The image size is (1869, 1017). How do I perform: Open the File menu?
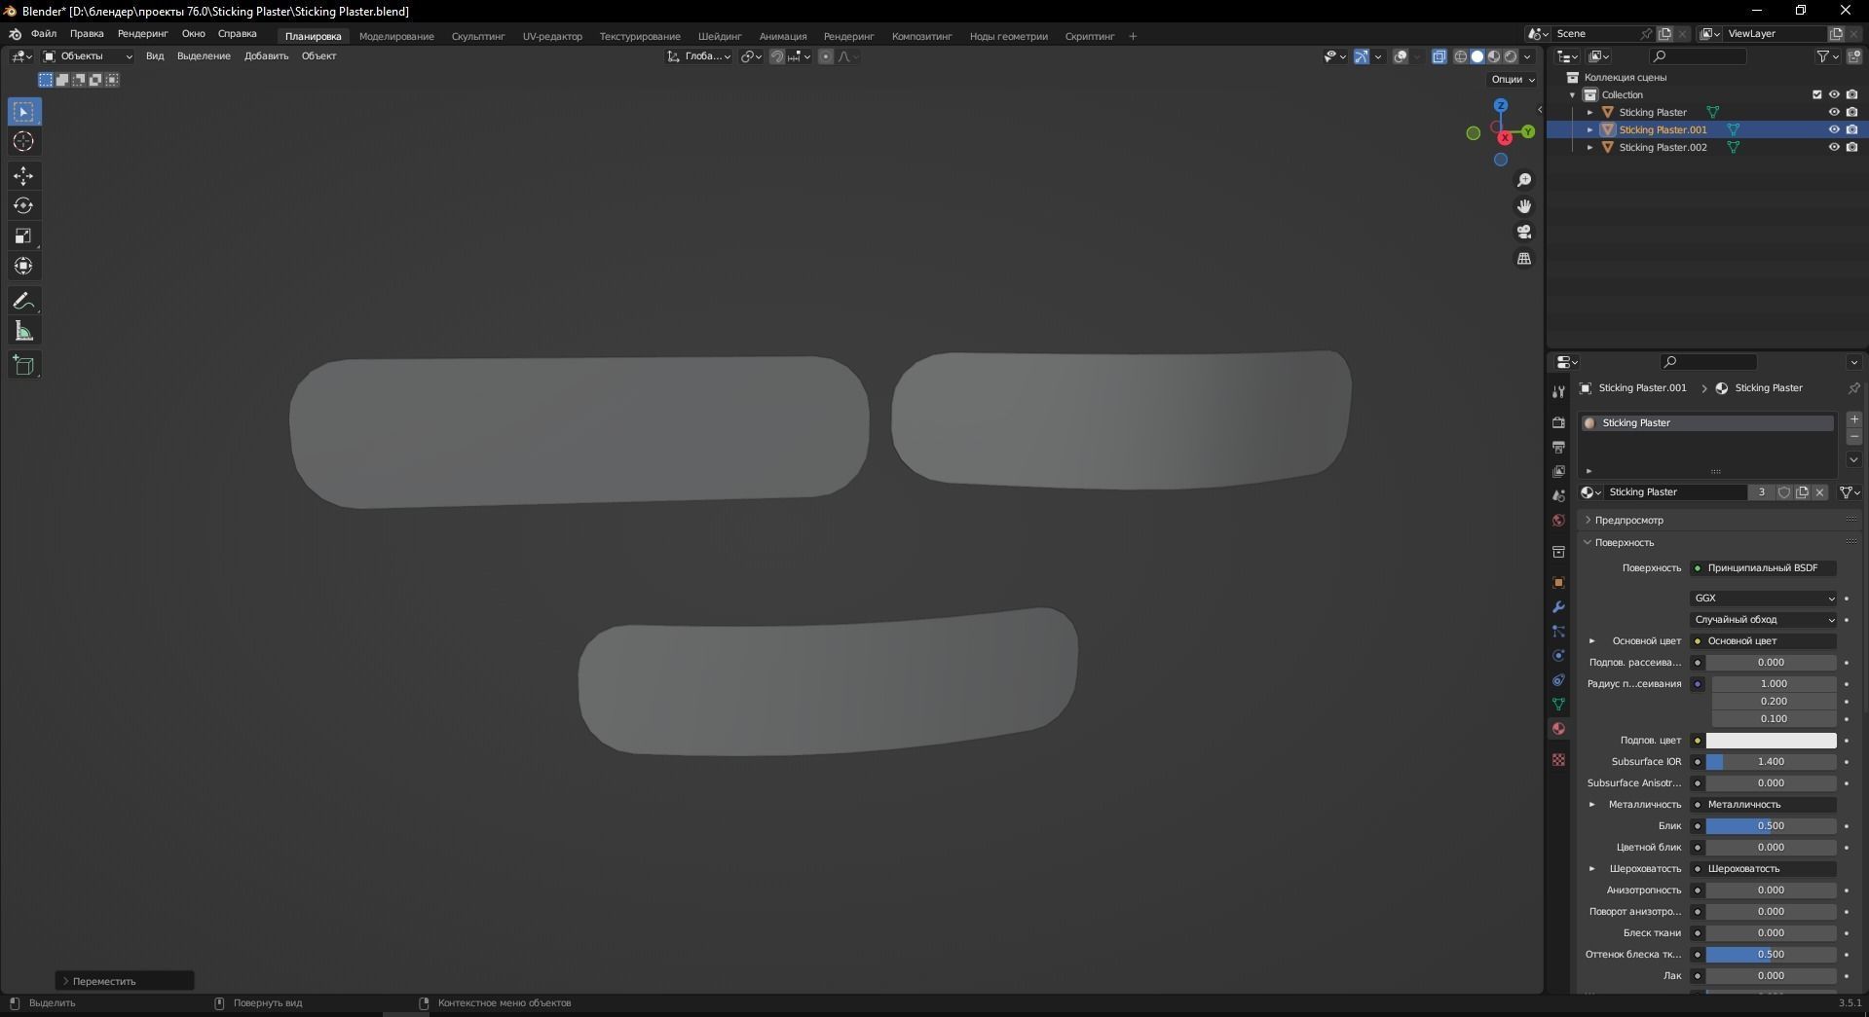(44, 34)
